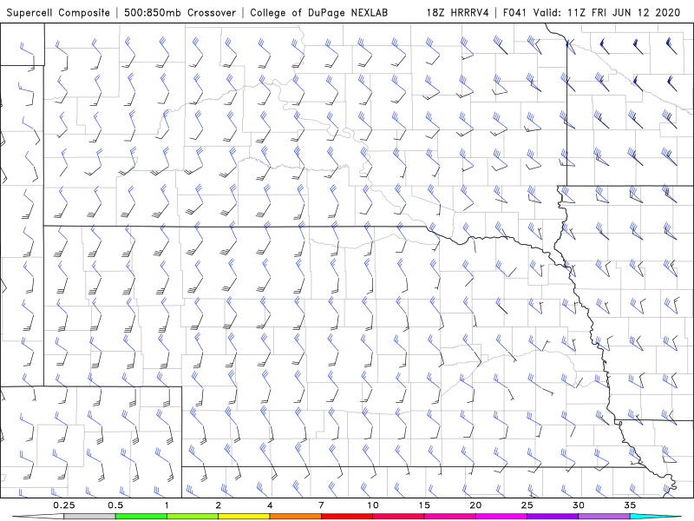694x521 pixels.
Task: Pick the yellow-green color bar segment
Action: (x=193, y=517)
